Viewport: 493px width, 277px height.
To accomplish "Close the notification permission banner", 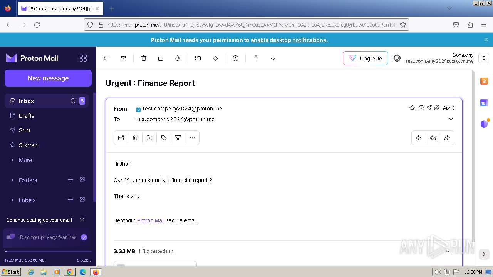I will click(486, 40).
